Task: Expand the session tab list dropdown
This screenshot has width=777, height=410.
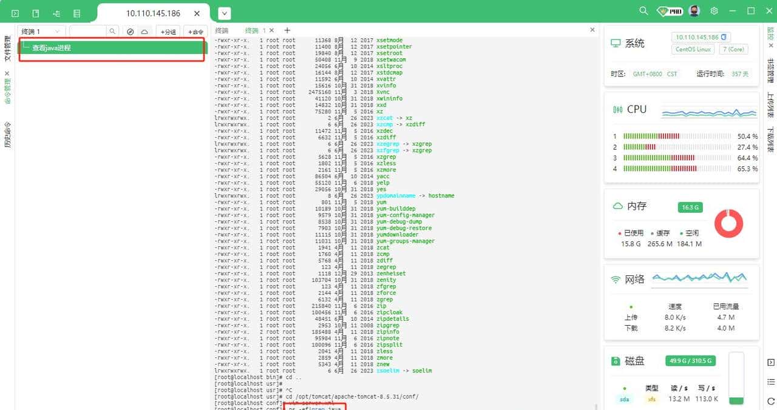Action: 224,13
